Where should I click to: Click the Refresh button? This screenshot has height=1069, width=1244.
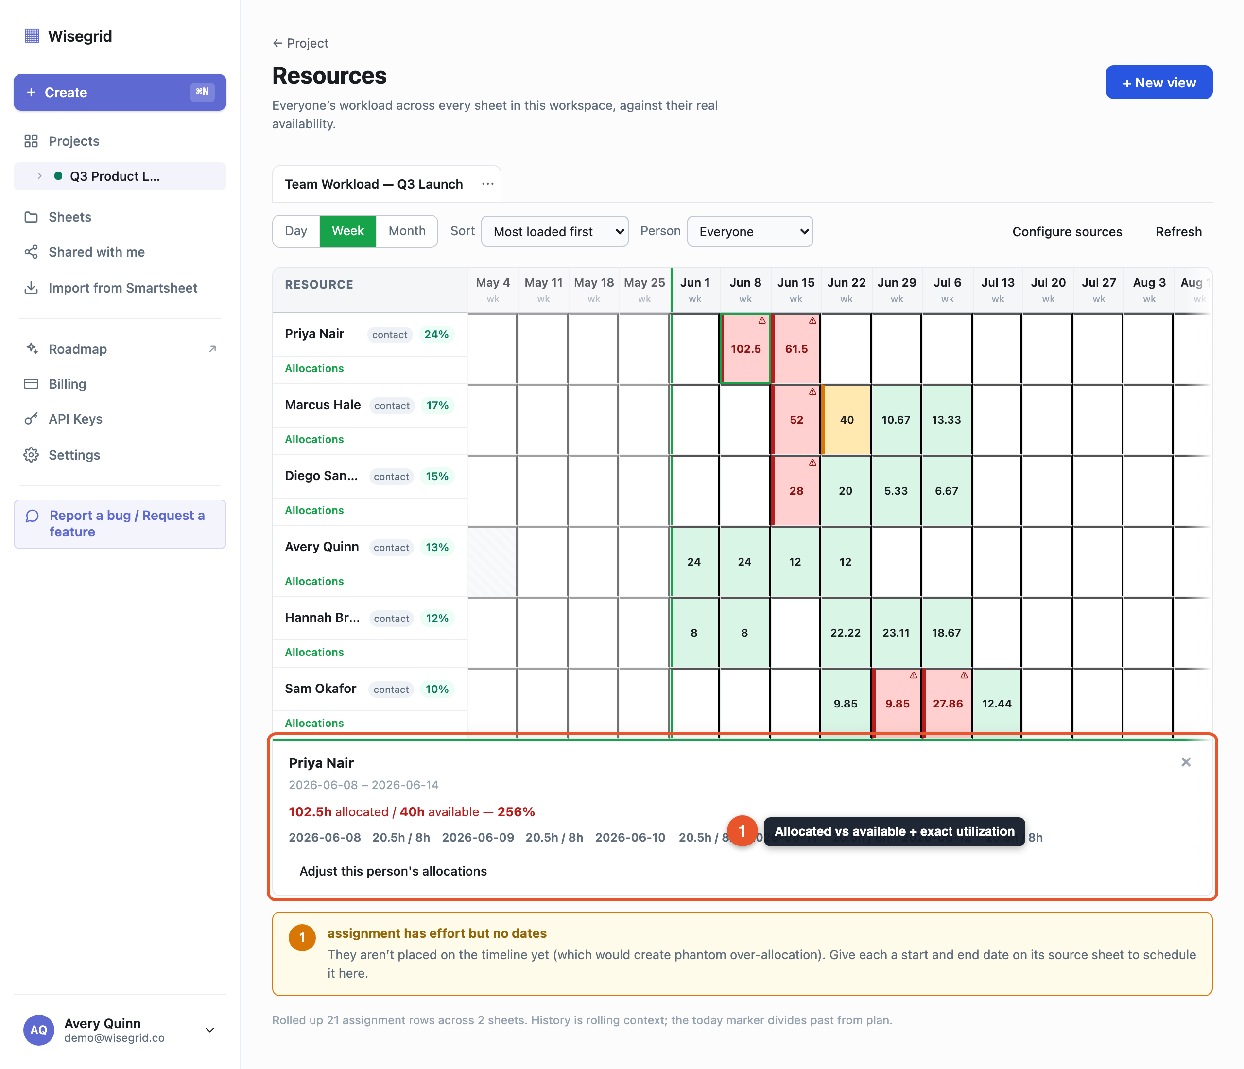point(1178,232)
